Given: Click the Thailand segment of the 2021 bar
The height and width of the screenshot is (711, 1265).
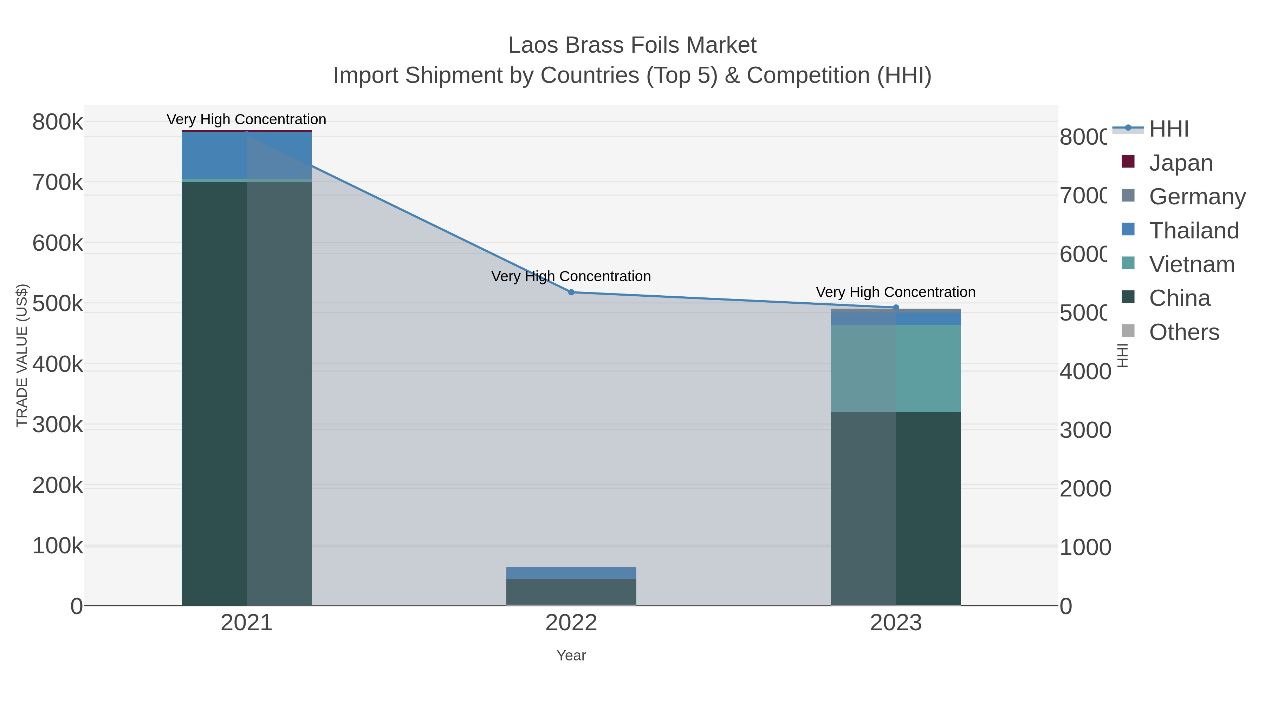Looking at the screenshot, I should coord(247,156).
